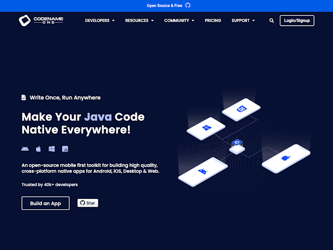Click the small Apple icon under headline
The height and width of the screenshot is (250, 333).
pos(38,149)
